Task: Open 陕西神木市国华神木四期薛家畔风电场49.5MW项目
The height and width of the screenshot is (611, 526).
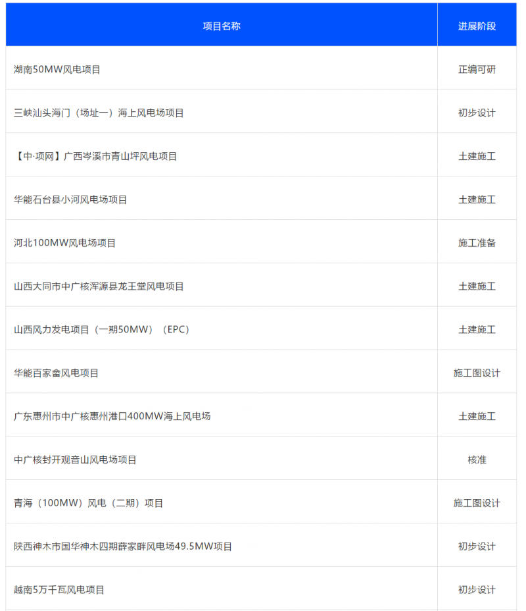Action: point(123,546)
